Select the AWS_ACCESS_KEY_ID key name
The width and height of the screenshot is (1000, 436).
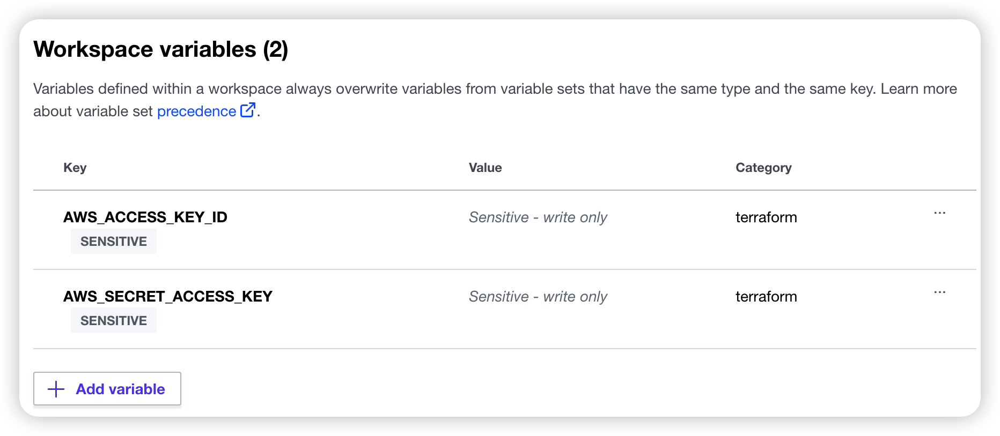(x=145, y=217)
